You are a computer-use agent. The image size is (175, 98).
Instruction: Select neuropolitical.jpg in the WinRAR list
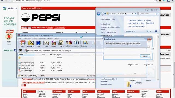point(27,63)
